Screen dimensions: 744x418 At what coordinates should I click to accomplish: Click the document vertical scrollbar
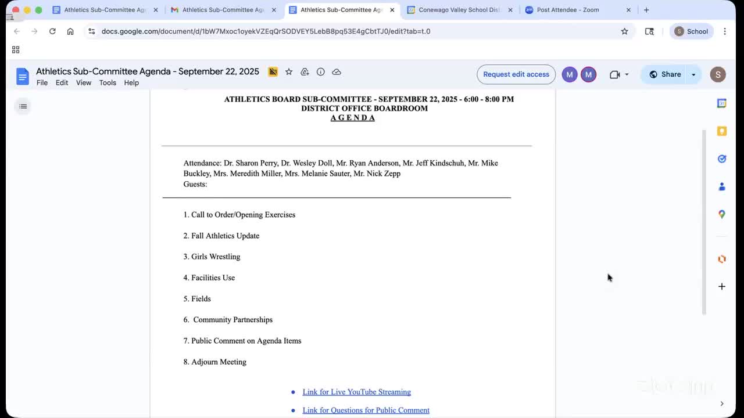click(704, 222)
